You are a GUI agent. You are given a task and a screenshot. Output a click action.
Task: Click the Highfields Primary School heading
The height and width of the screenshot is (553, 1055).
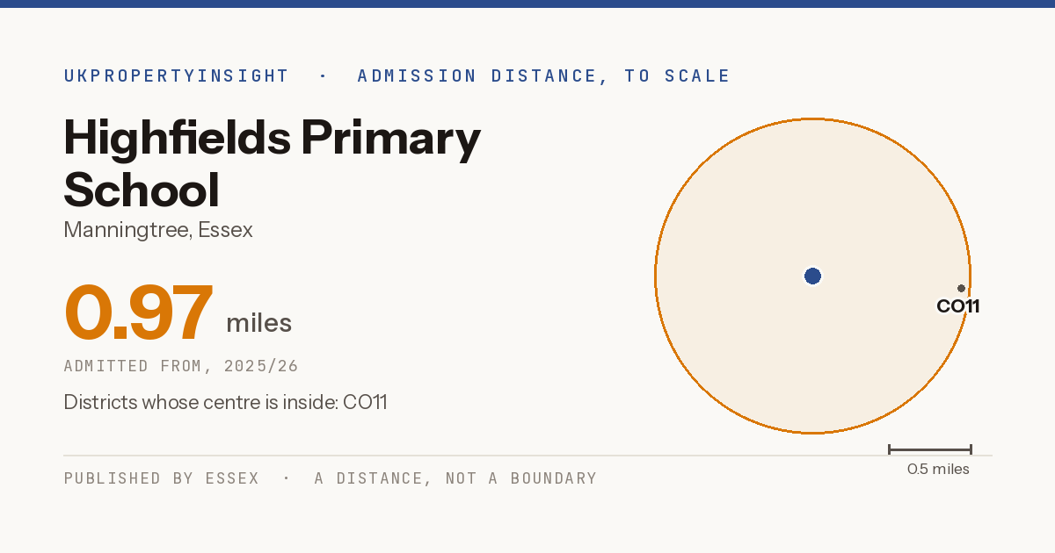(x=273, y=164)
